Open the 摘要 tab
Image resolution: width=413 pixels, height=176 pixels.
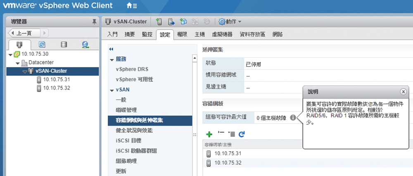tap(130, 34)
